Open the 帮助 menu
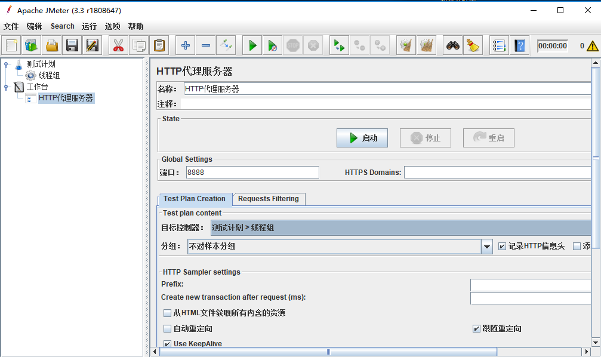This screenshot has width=601, height=357. coord(135,26)
